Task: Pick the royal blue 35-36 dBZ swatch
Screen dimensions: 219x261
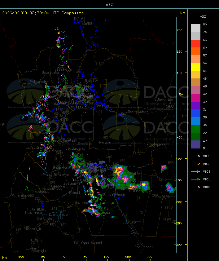Action: tap(195, 113)
